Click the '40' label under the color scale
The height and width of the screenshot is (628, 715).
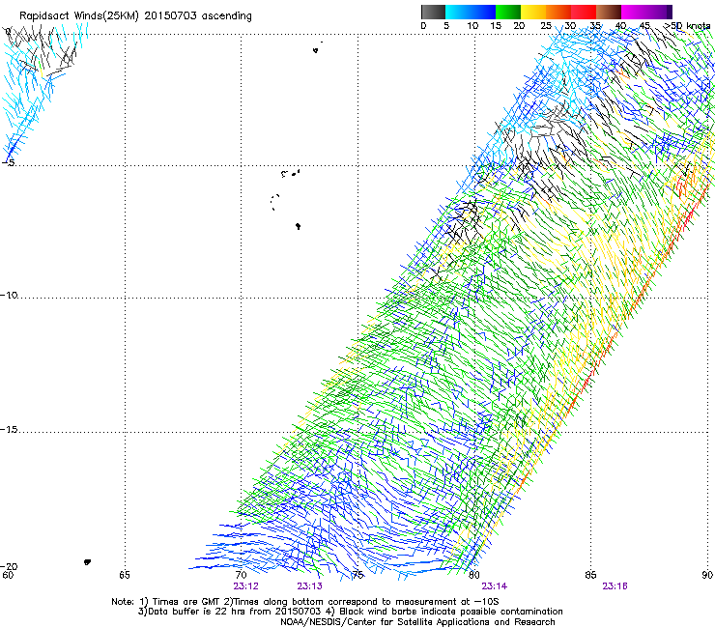[x=620, y=26]
